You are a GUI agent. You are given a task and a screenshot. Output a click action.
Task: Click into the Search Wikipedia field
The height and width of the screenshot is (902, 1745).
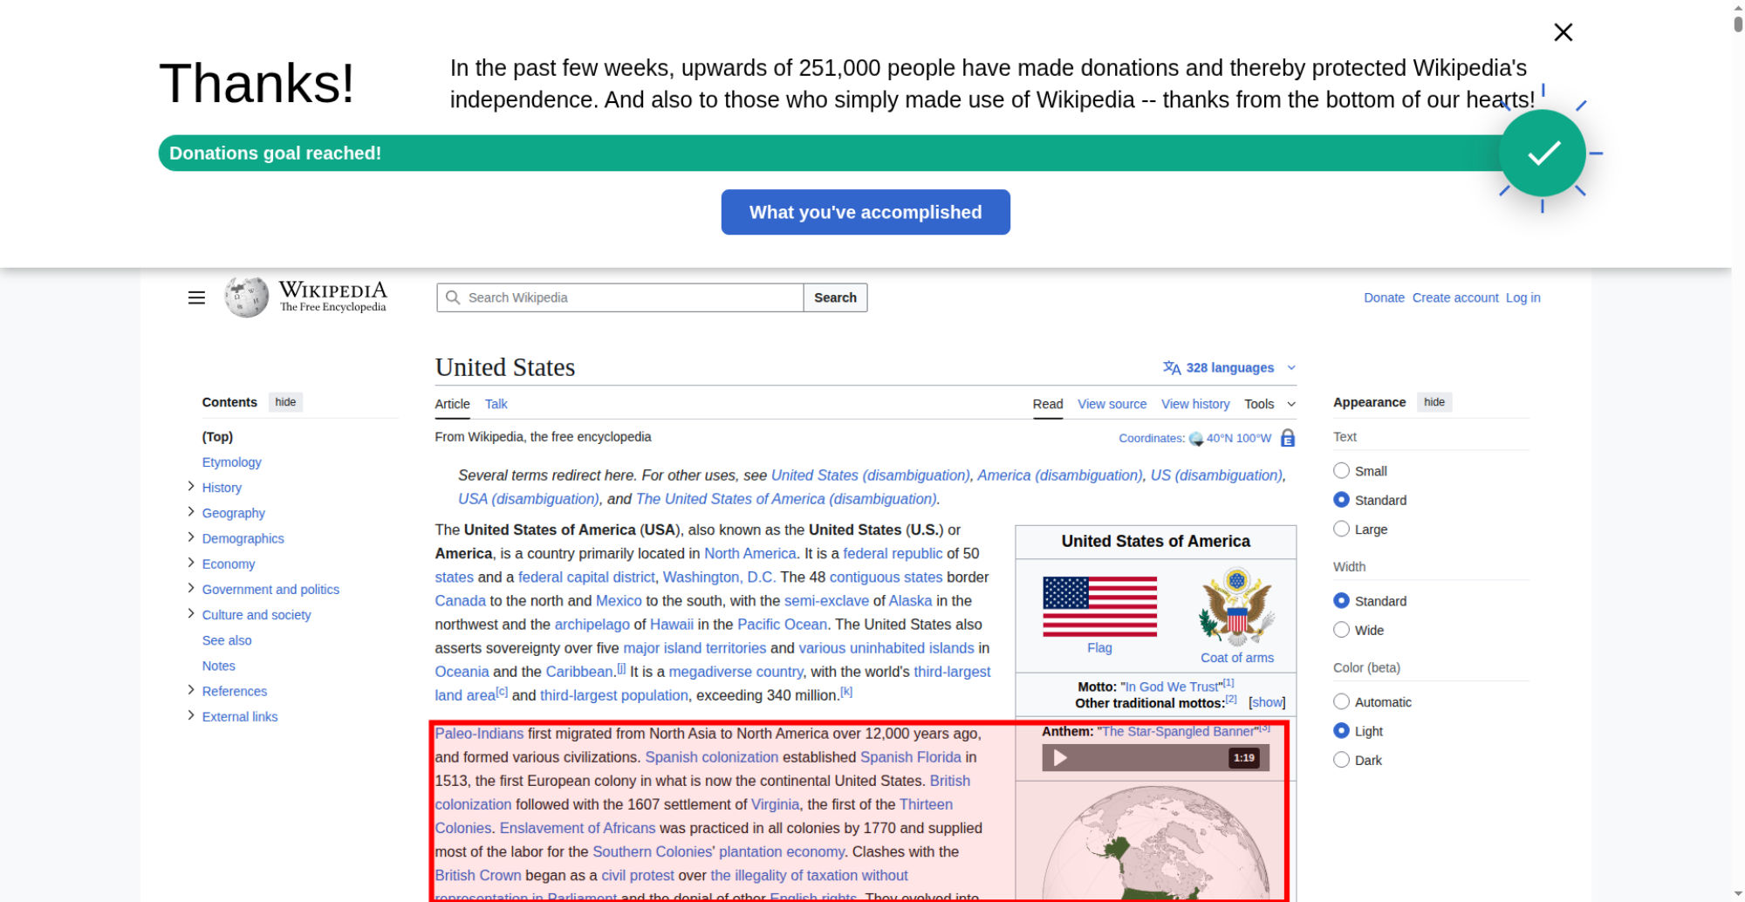coord(628,297)
